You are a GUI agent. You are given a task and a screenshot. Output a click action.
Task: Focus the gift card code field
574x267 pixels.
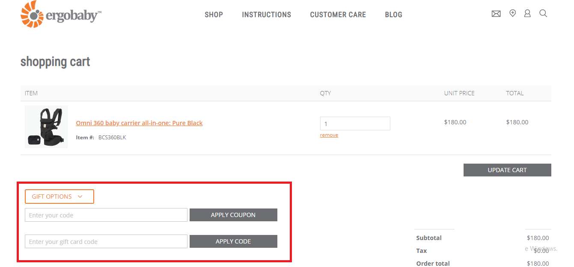click(106, 241)
